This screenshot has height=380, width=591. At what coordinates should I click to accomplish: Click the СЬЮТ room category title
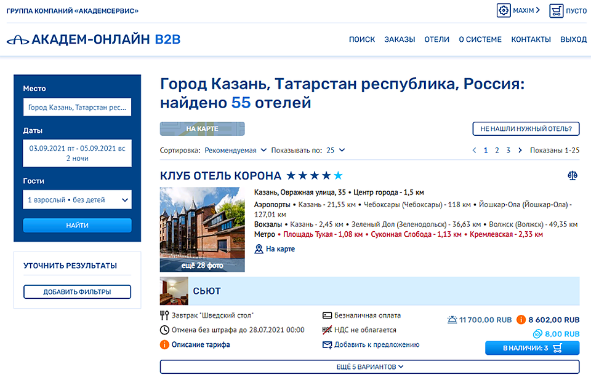point(207,291)
